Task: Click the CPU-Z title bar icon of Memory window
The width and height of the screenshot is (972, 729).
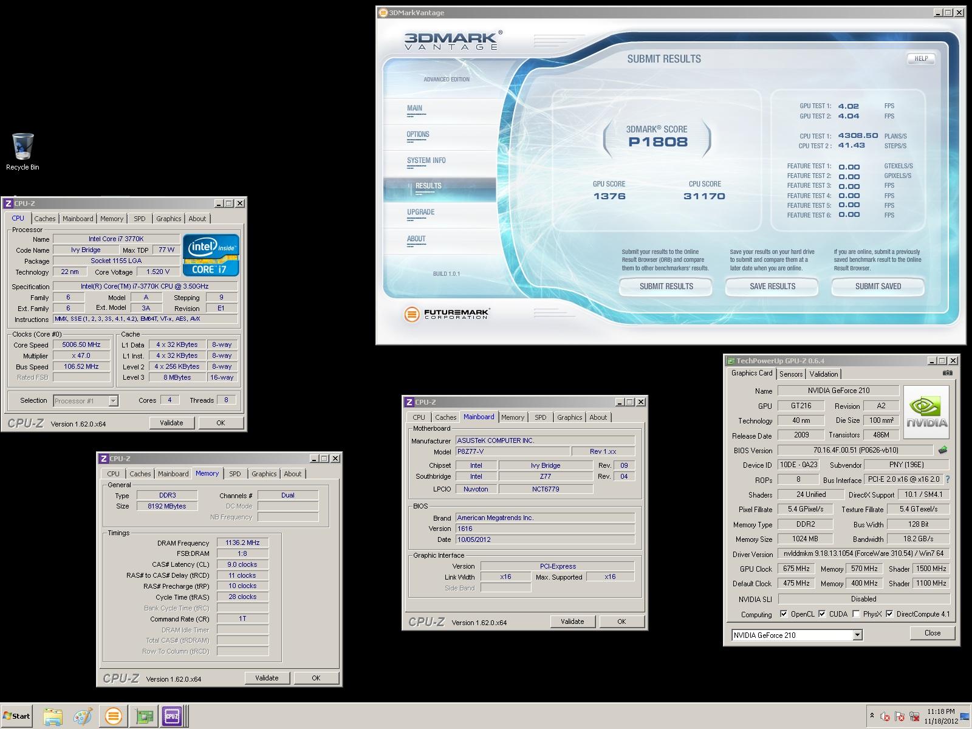Action: coord(104,459)
